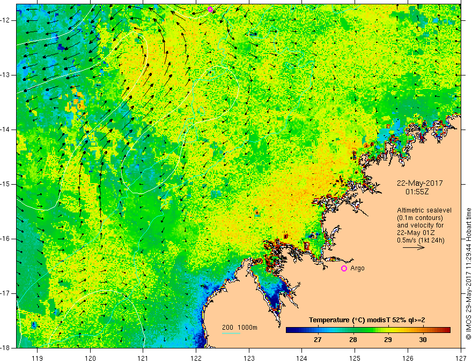Click the 22-May-2017 date label

tap(419, 183)
